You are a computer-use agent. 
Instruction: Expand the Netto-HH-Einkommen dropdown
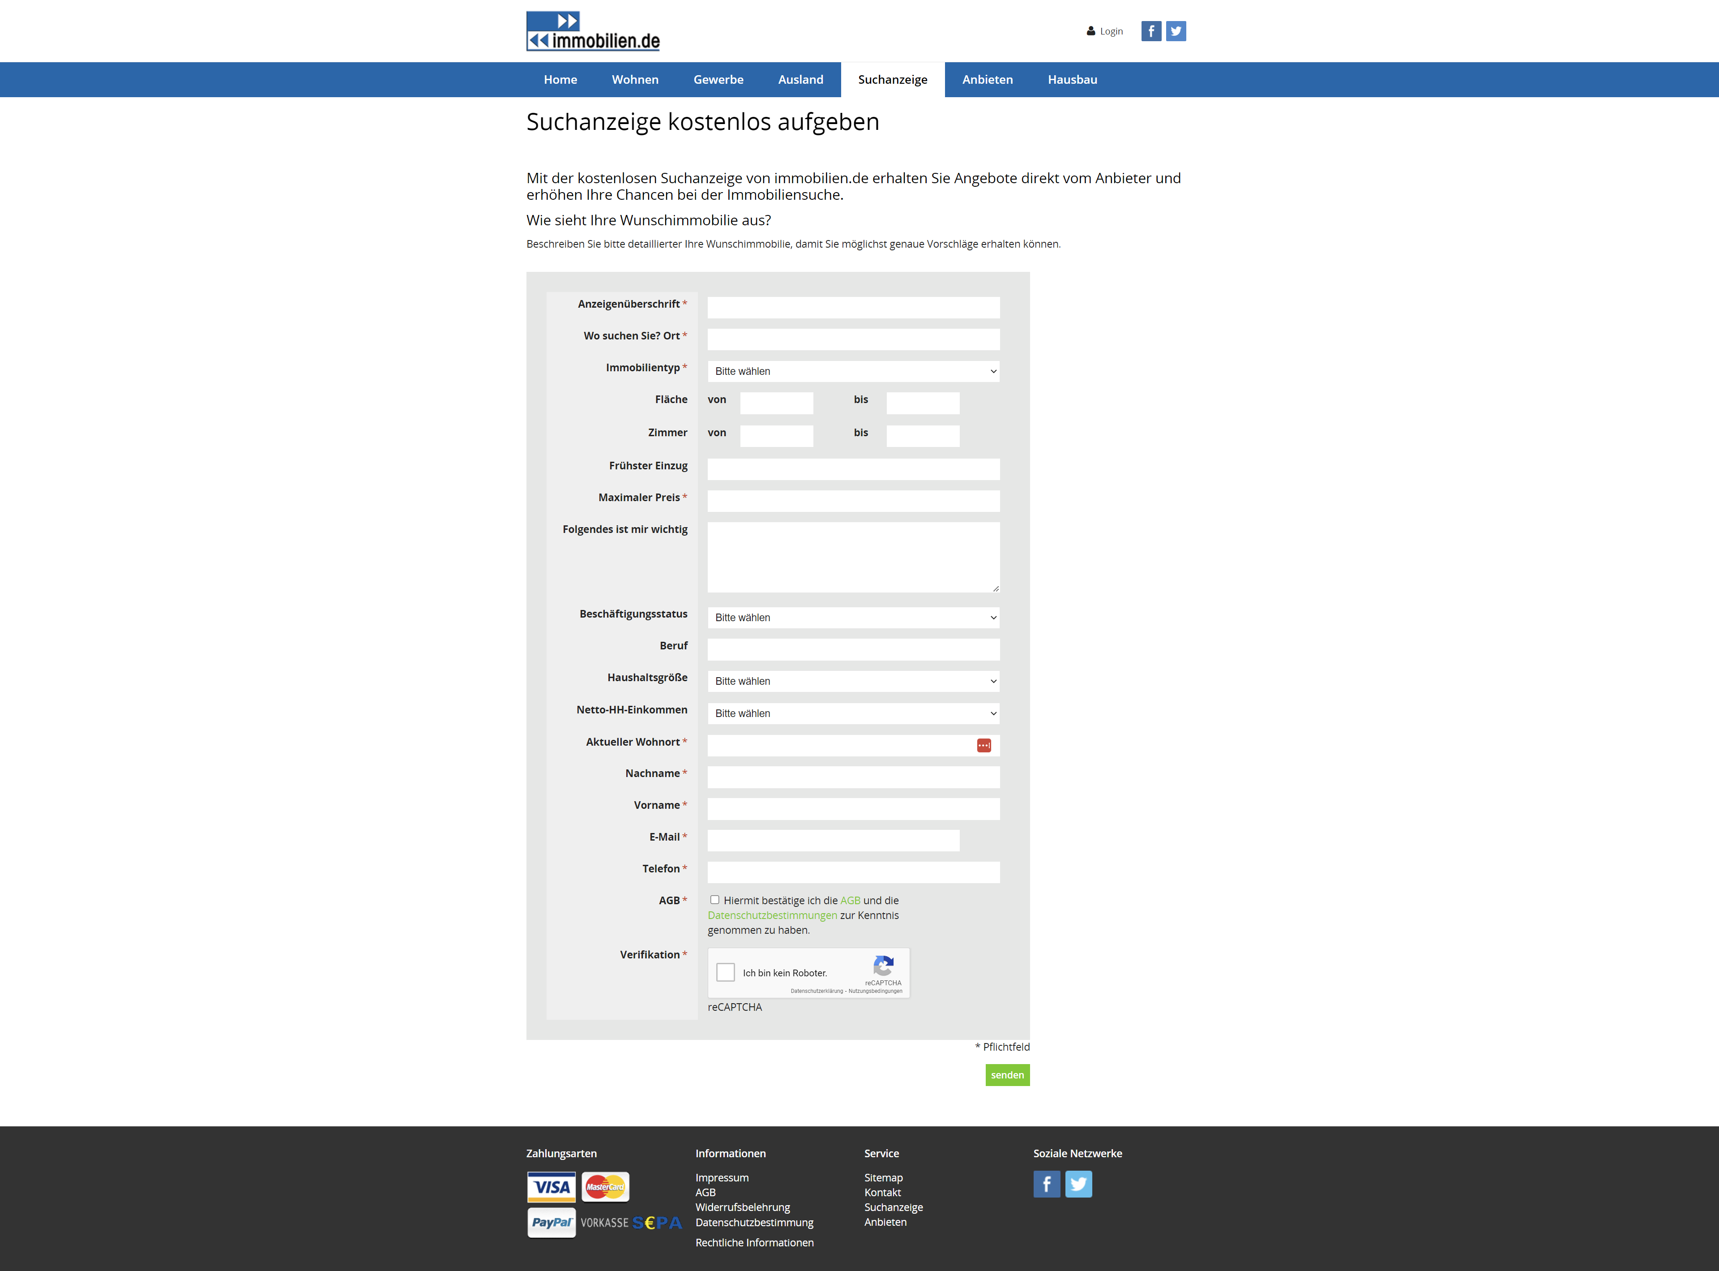(x=853, y=714)
